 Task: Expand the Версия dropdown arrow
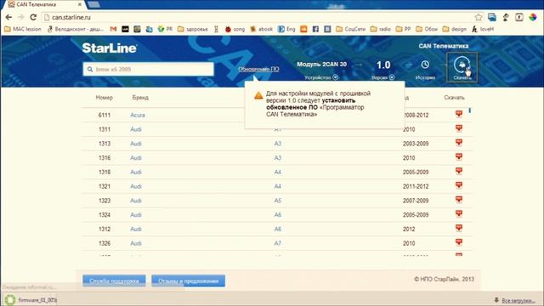[392, 77]
